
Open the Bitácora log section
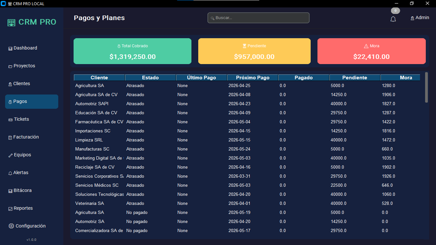point(22,190)
